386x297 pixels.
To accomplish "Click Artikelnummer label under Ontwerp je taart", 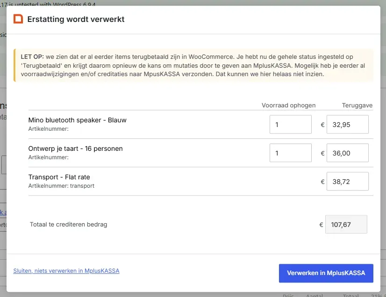I will tap(49, 157).
